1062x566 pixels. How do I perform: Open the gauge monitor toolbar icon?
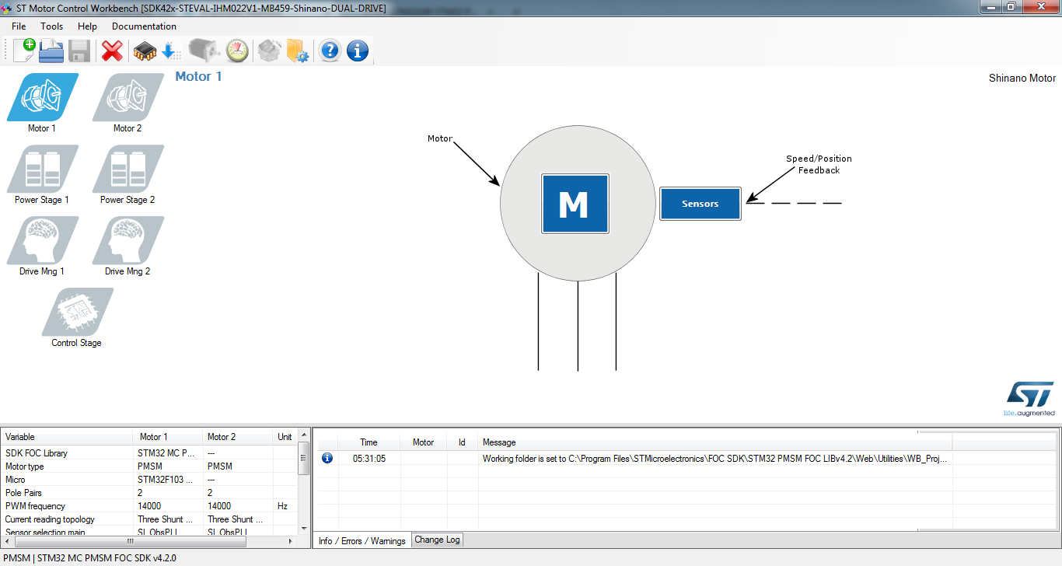pyautogui.click(x=237, y=51)
